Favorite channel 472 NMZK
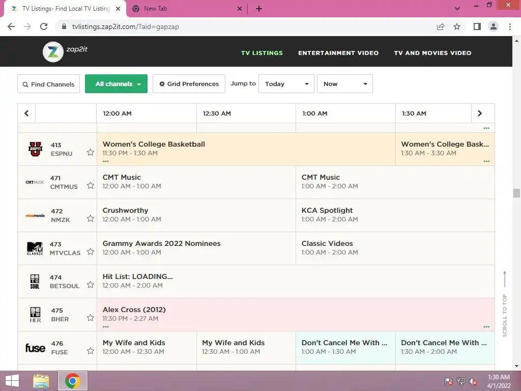The height and width of the screenshot is (391, 521). tap(91, 218)
